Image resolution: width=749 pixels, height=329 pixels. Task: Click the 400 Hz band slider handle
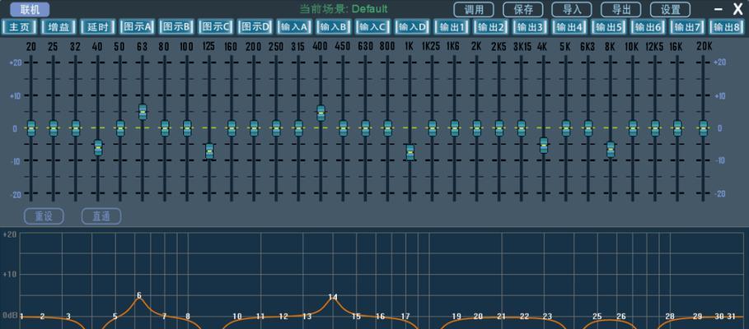[x=321, y=113]
